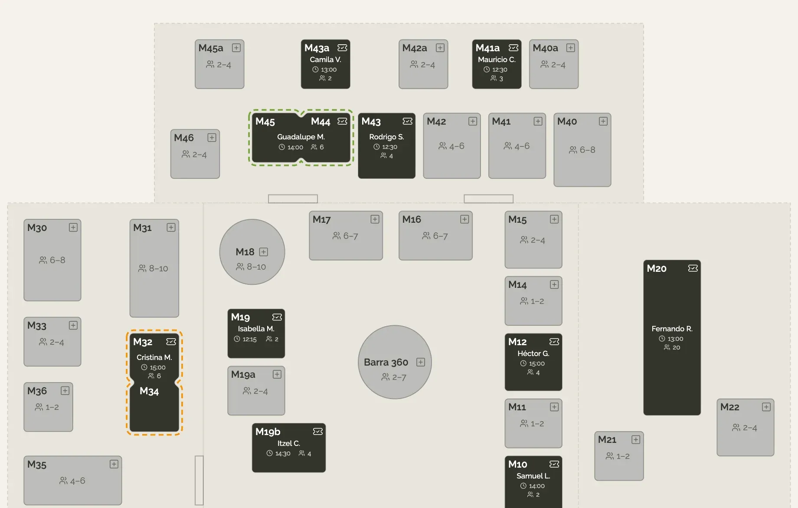Click the plus icon on table M35
The image size is (798, 508).
(114, 464)
